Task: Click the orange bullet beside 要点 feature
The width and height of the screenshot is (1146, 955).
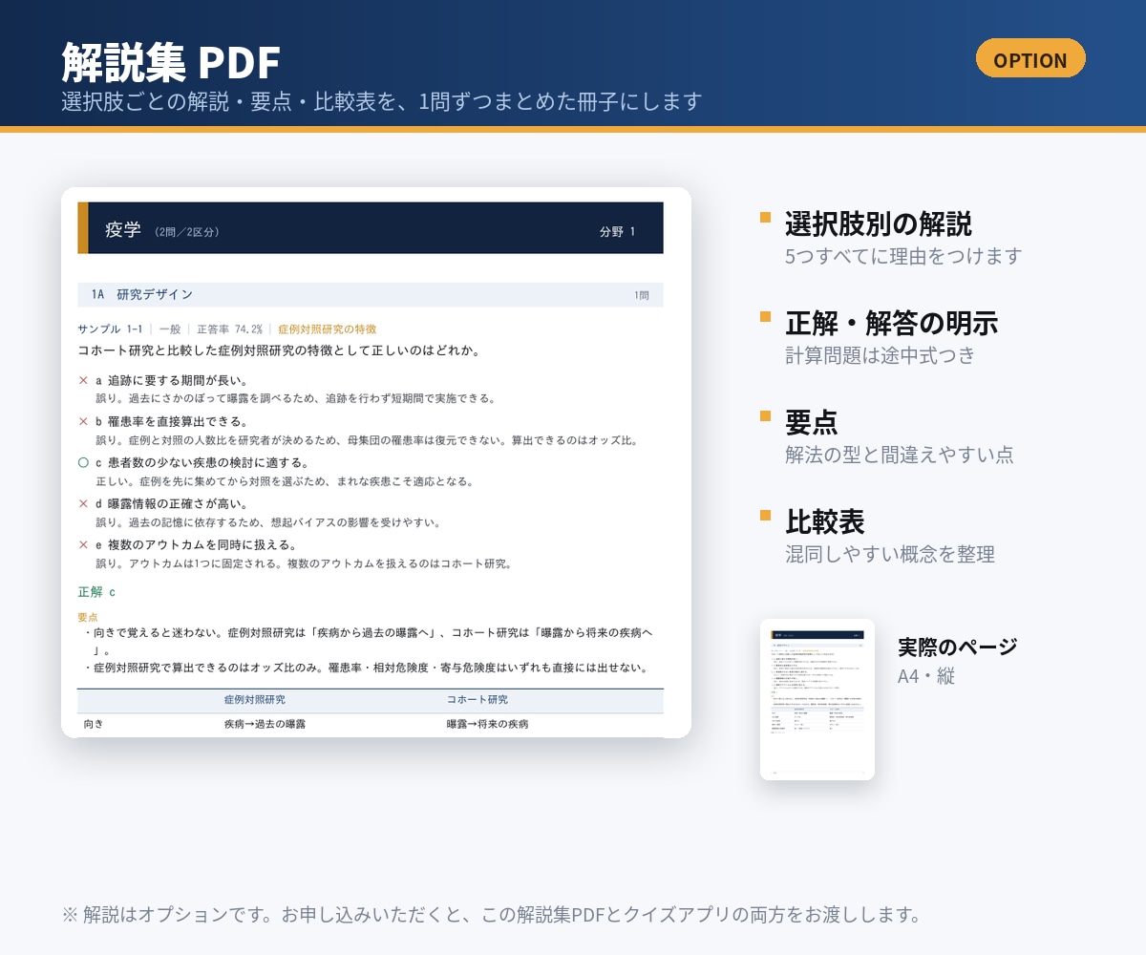Action: pyautogui.click(x=766, y=415)
